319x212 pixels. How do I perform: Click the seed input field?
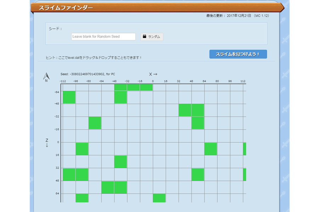pos(103,37)
